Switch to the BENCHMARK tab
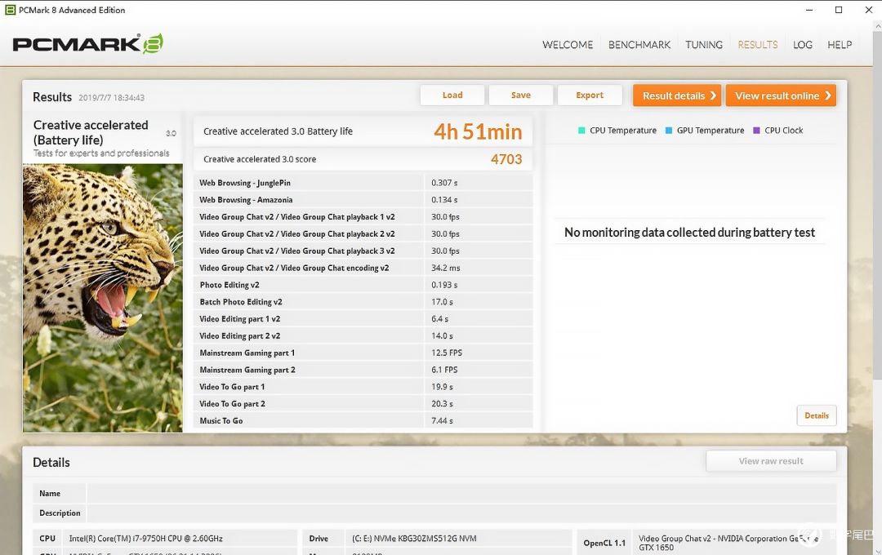 point(639,45)
